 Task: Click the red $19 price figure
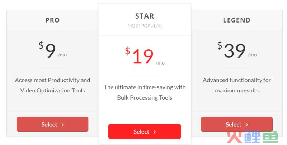(x=139, y=55)
